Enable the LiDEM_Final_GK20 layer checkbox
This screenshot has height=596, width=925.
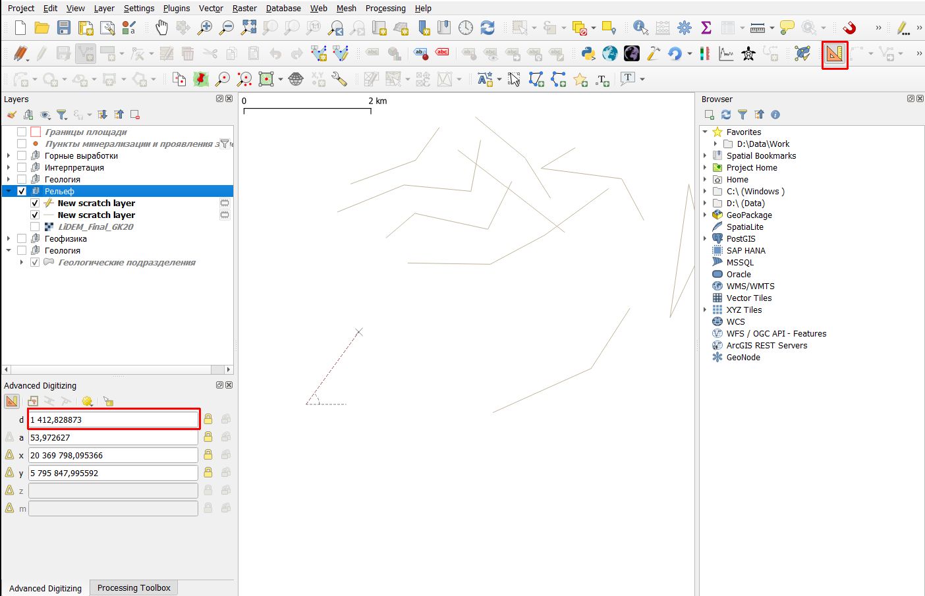click(35, 227)
